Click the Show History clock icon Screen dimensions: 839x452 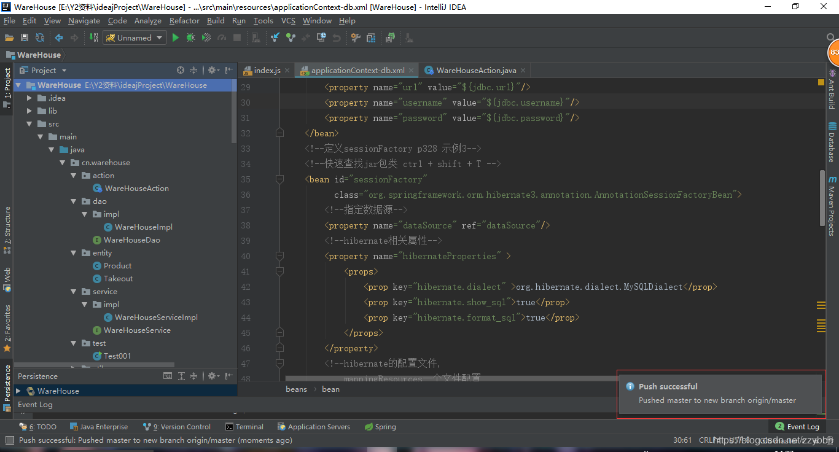[321, 37]
